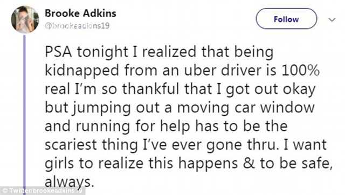Select the word tonight in the tweet

pyautogui.click(x=102, y=53)
